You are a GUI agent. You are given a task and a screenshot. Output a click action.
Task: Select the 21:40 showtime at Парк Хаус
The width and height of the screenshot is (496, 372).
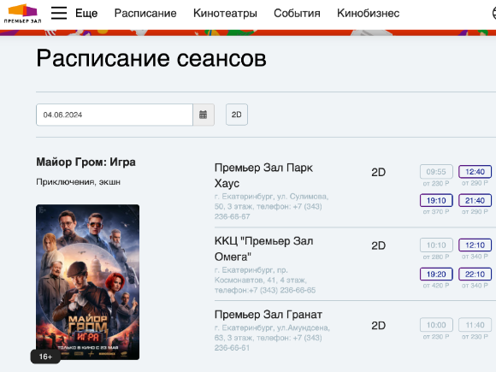pyautogui.click(x=475, y=201)
